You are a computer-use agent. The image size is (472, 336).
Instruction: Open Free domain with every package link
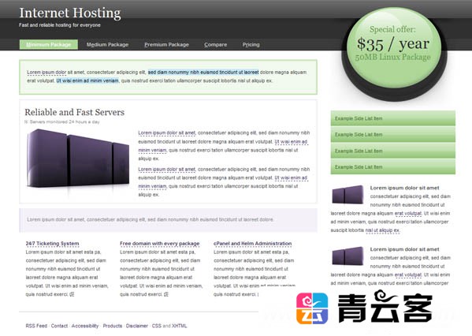(159, 244)
